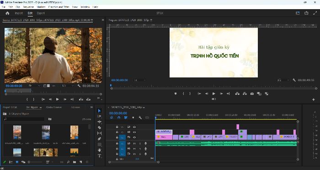Enable voice-over record on A1
The height and width of the screenshot is (170, 320).
[145, 143]
